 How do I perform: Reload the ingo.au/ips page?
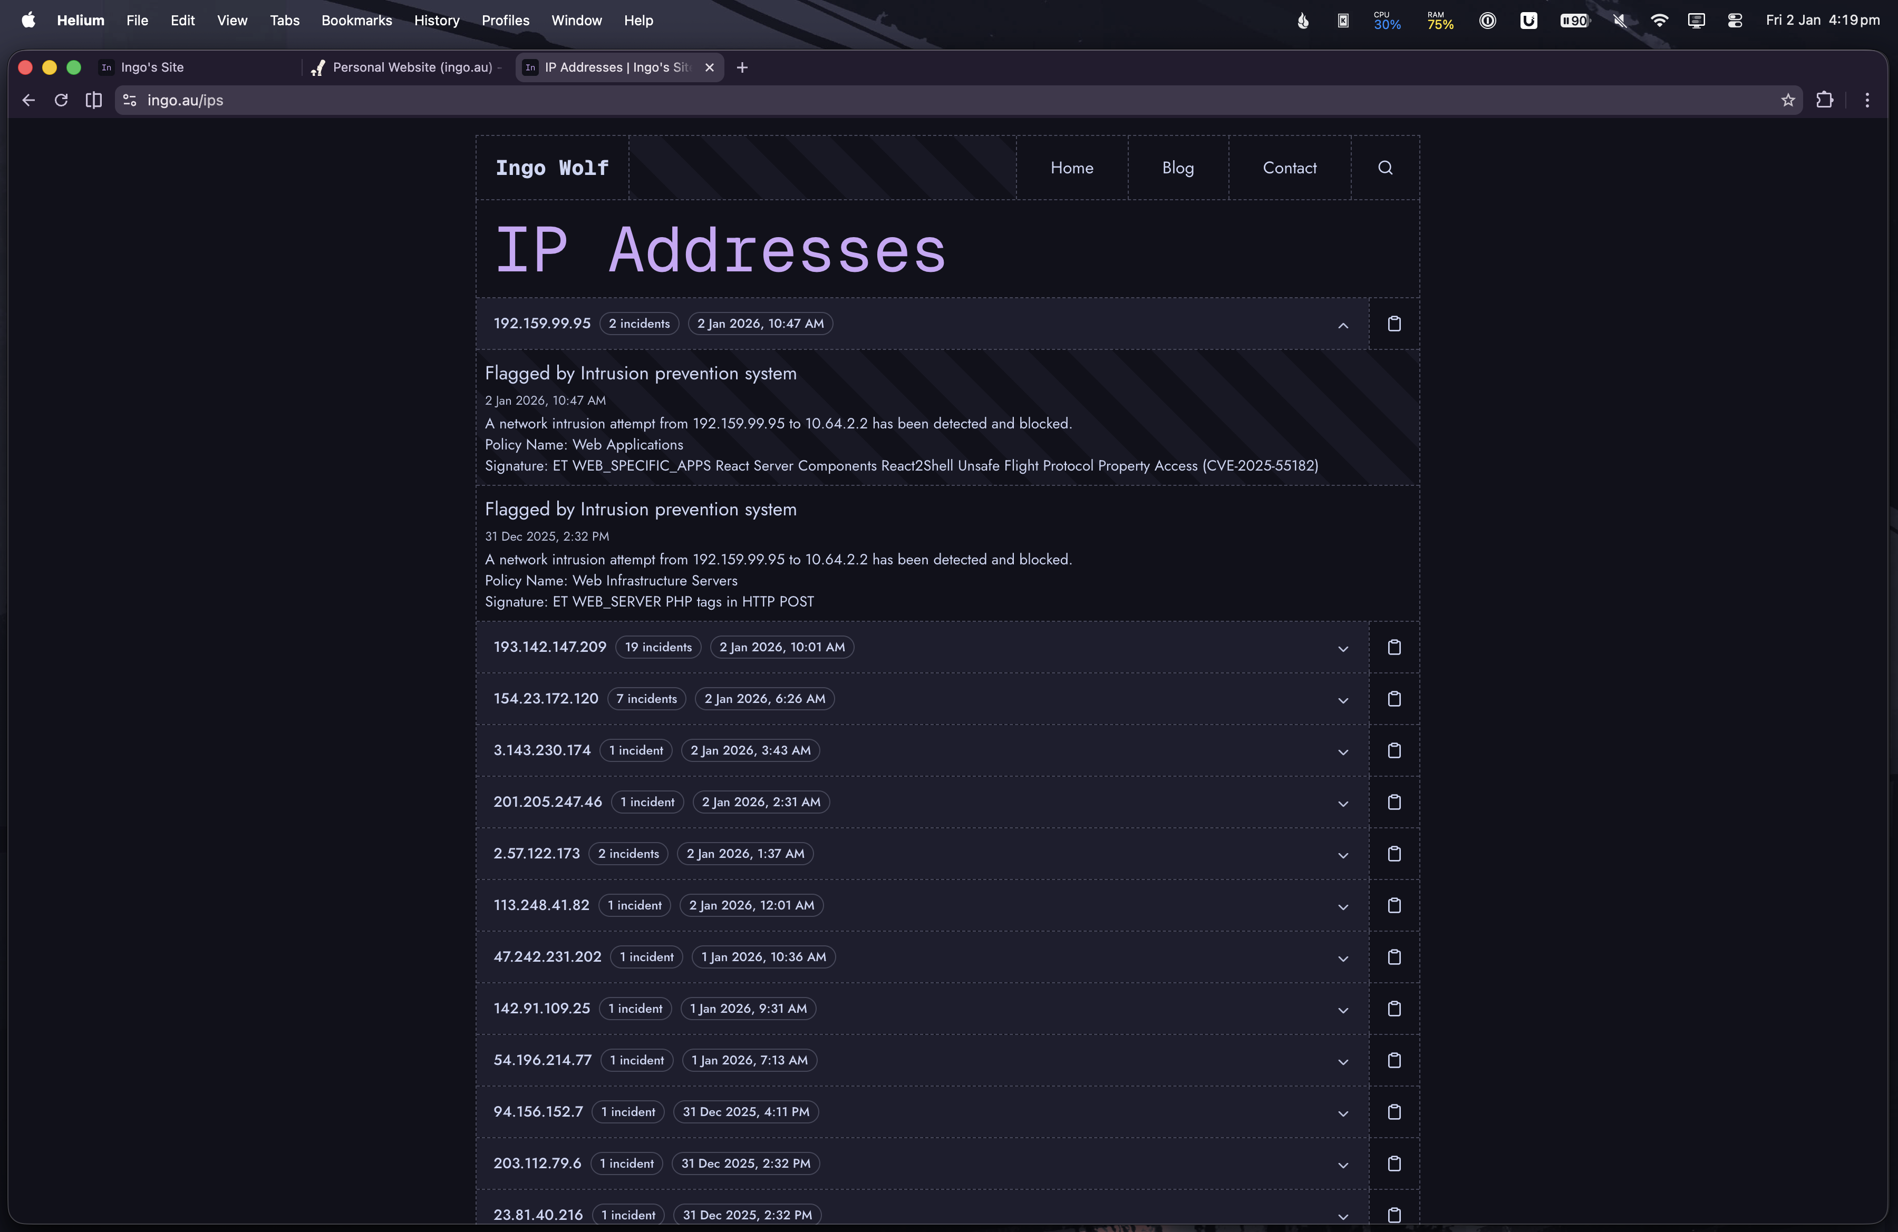(61, 101)
